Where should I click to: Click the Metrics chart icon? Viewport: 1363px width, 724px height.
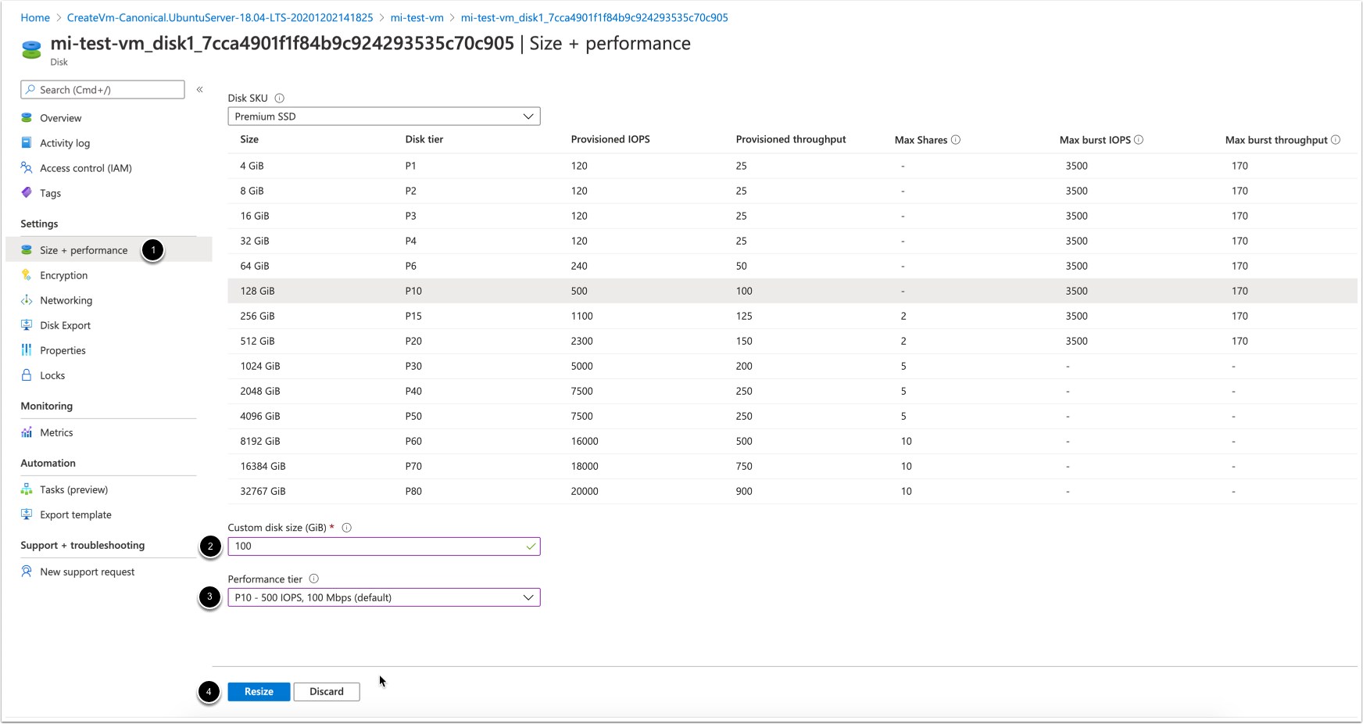pyautogui.click(x=27, y=432)
